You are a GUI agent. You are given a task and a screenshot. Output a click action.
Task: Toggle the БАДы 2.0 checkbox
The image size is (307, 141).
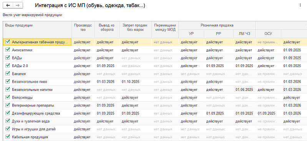(8, 66)
